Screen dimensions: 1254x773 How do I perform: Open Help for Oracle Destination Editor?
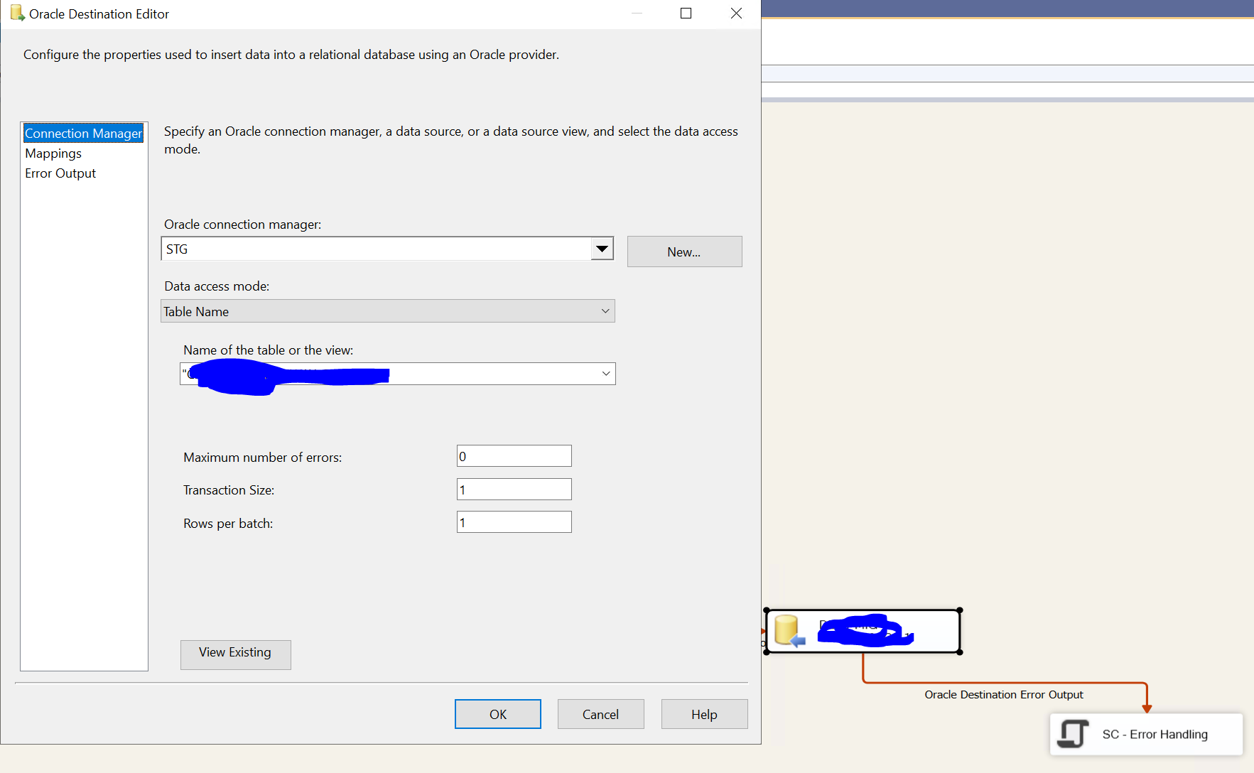(x=705, y=714)
